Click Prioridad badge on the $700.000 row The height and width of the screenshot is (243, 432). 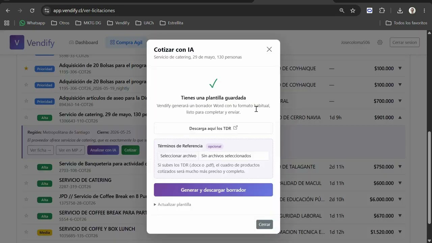tap(45, 101)
